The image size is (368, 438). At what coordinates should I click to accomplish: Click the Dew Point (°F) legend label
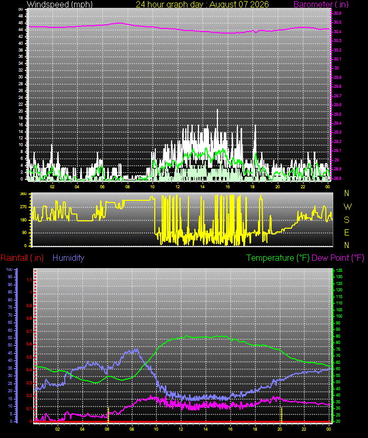click(338, 258)
